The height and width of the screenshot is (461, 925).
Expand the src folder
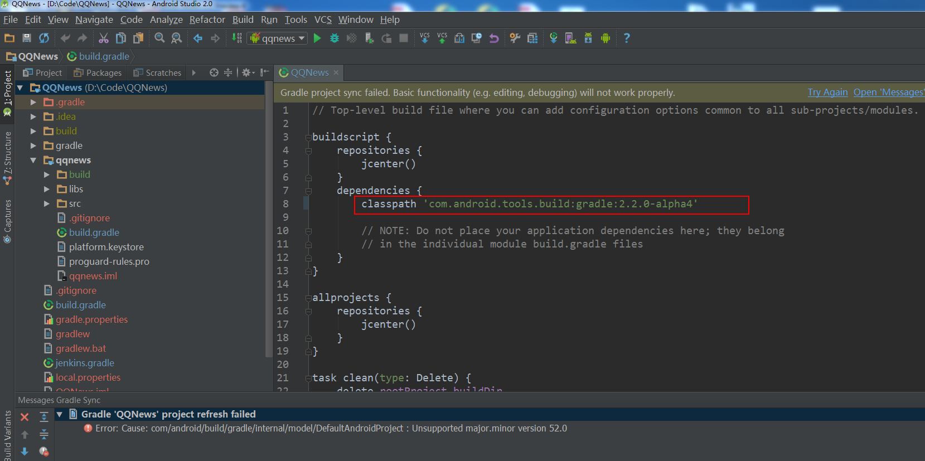pos(47,203)
